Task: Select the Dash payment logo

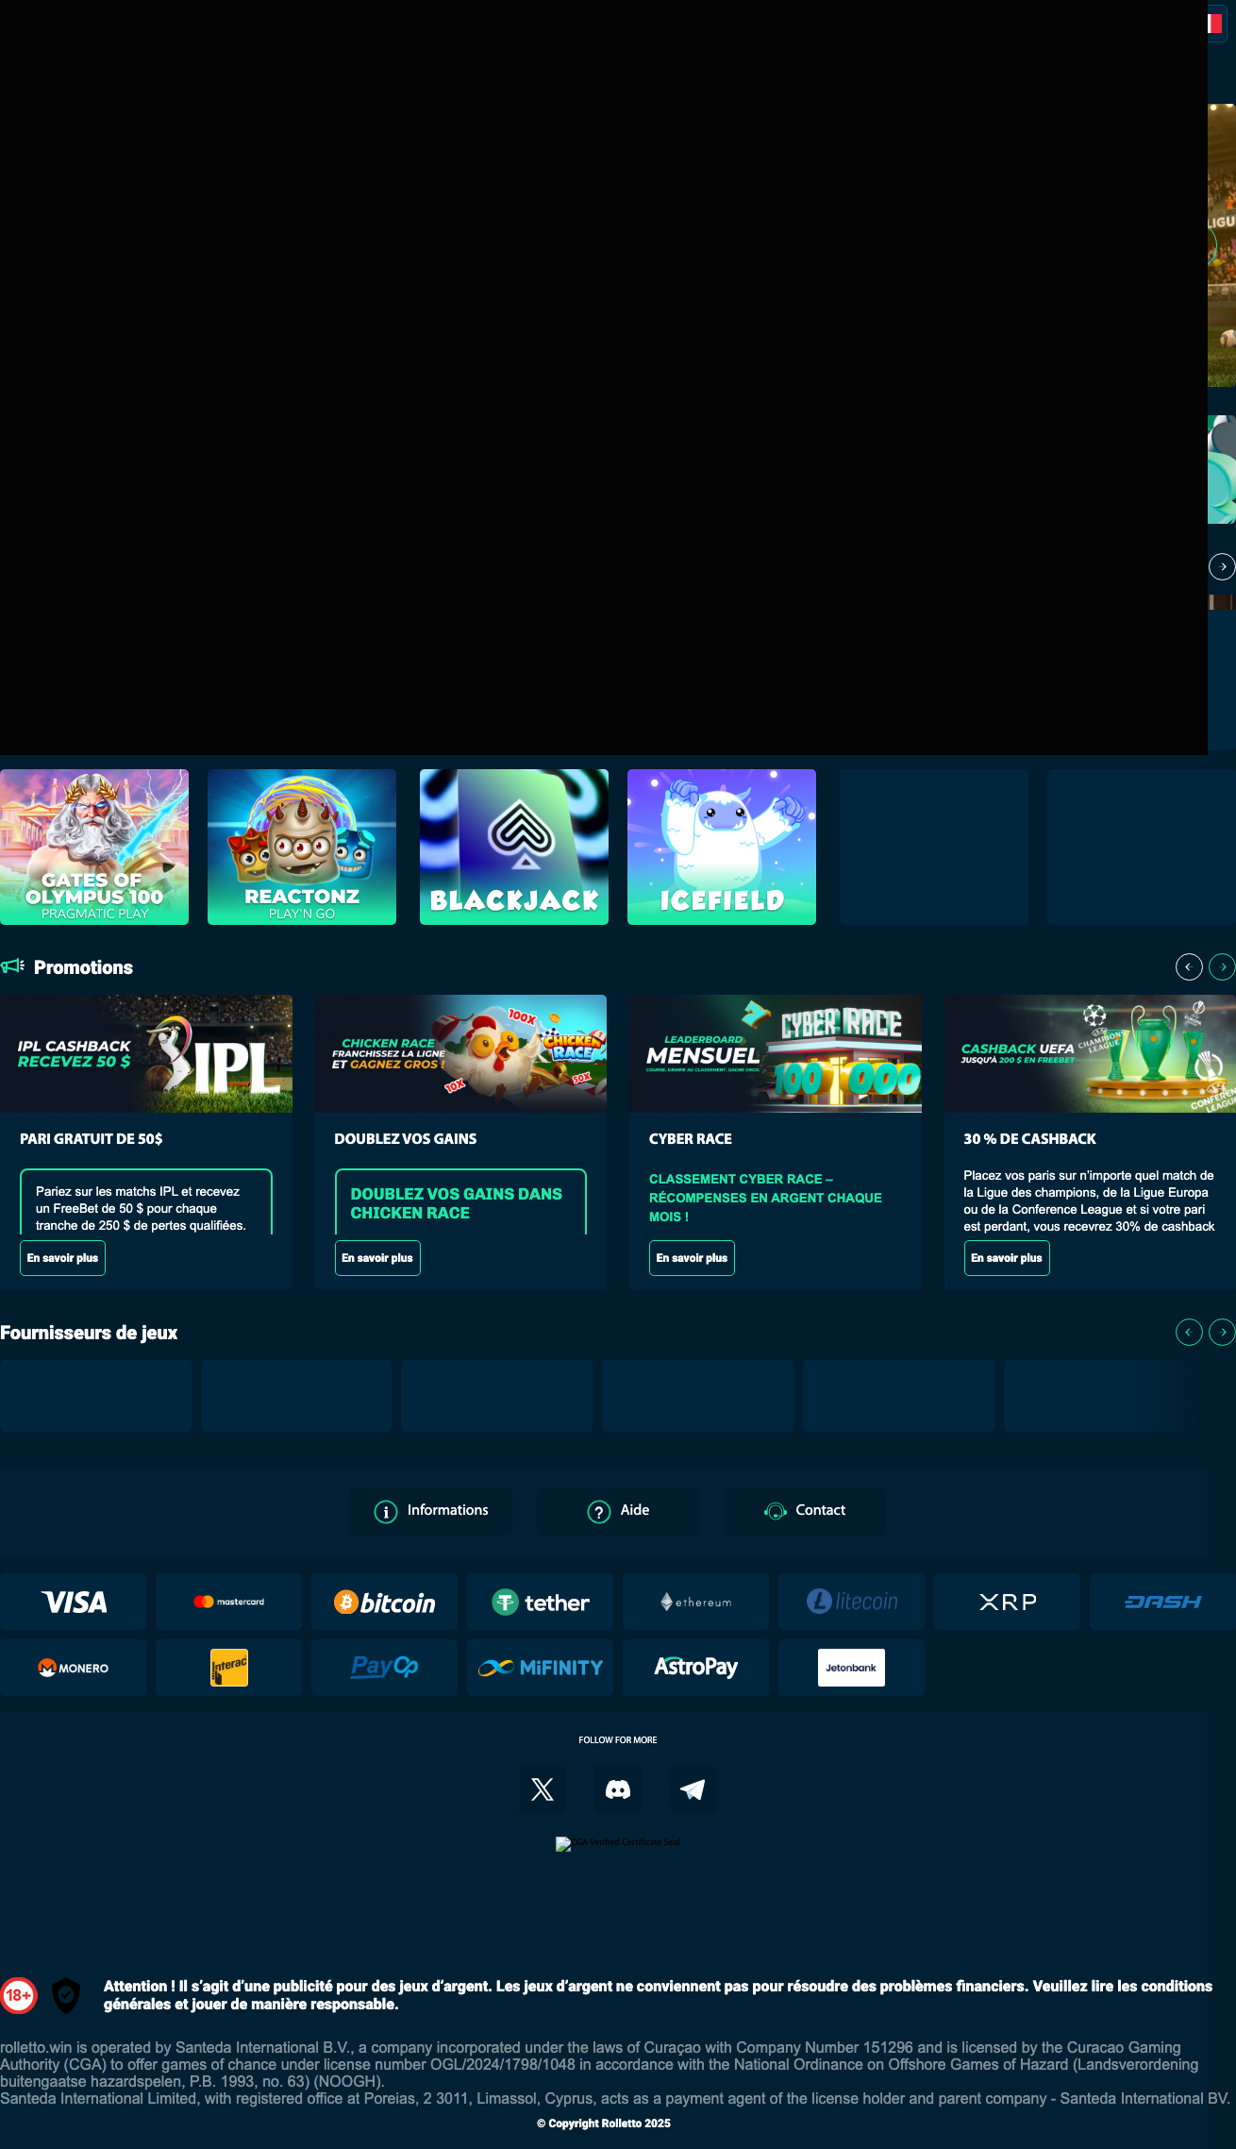Action: 1162,1602
